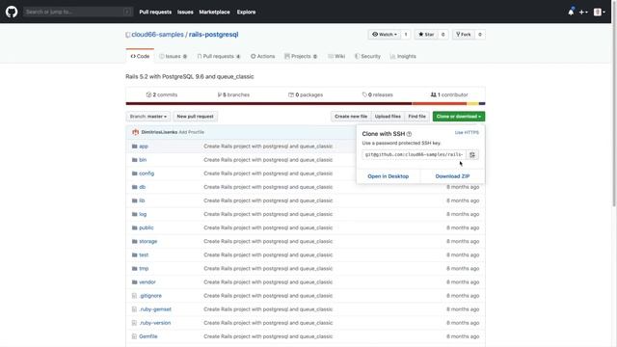Viewport: 617px width, 347px height.
Task: Open Pull requests in top navigation
Action: tap(155, 13)
